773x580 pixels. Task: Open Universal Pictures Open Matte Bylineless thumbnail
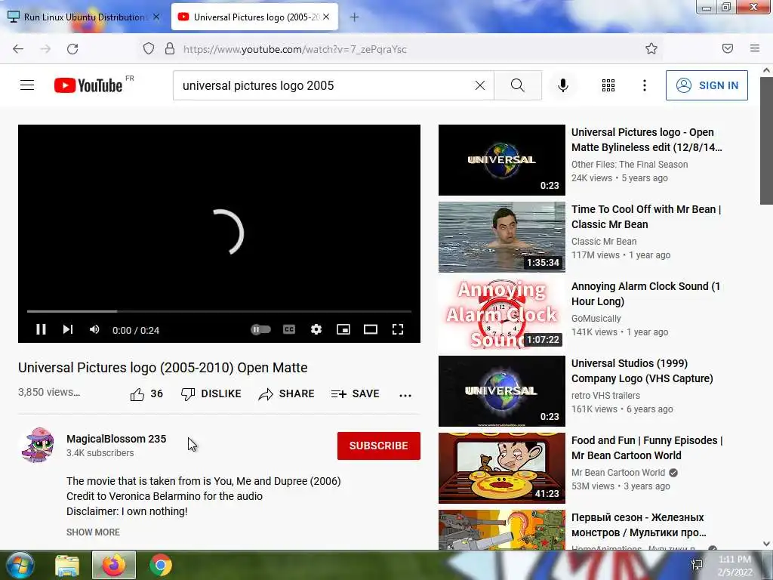coord(502,160)
